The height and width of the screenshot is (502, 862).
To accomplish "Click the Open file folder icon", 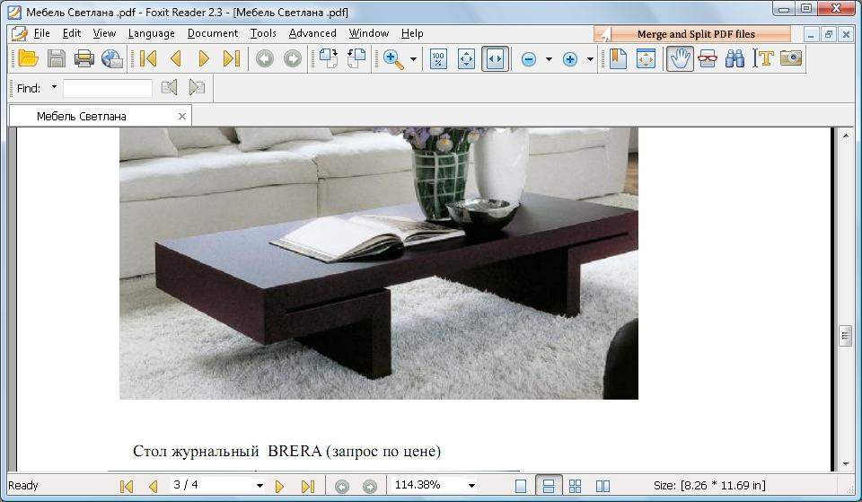I will point(28,59).
